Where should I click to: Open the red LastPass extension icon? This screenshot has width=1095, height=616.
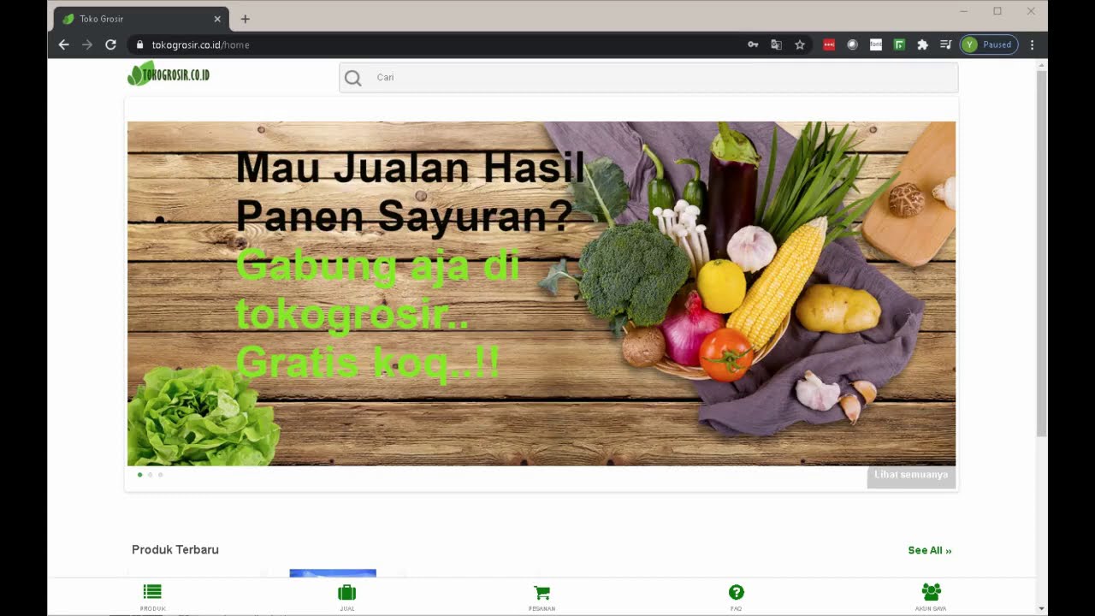(829, 44)
